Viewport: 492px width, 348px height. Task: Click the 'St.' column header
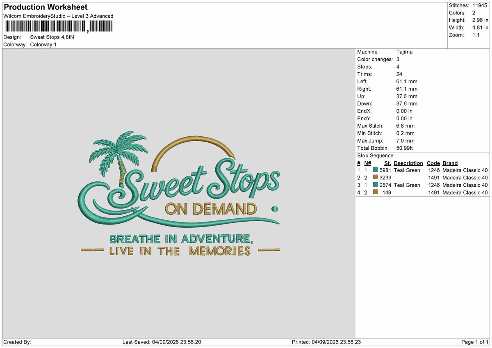387,163
